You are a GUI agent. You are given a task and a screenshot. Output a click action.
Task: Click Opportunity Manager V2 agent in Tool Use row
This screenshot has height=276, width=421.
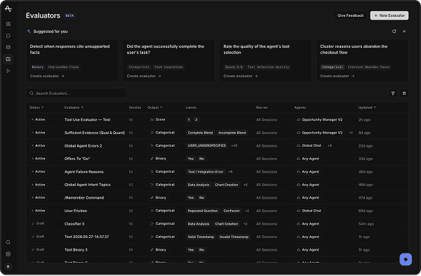pyautogui.click(x=319, y=119)
